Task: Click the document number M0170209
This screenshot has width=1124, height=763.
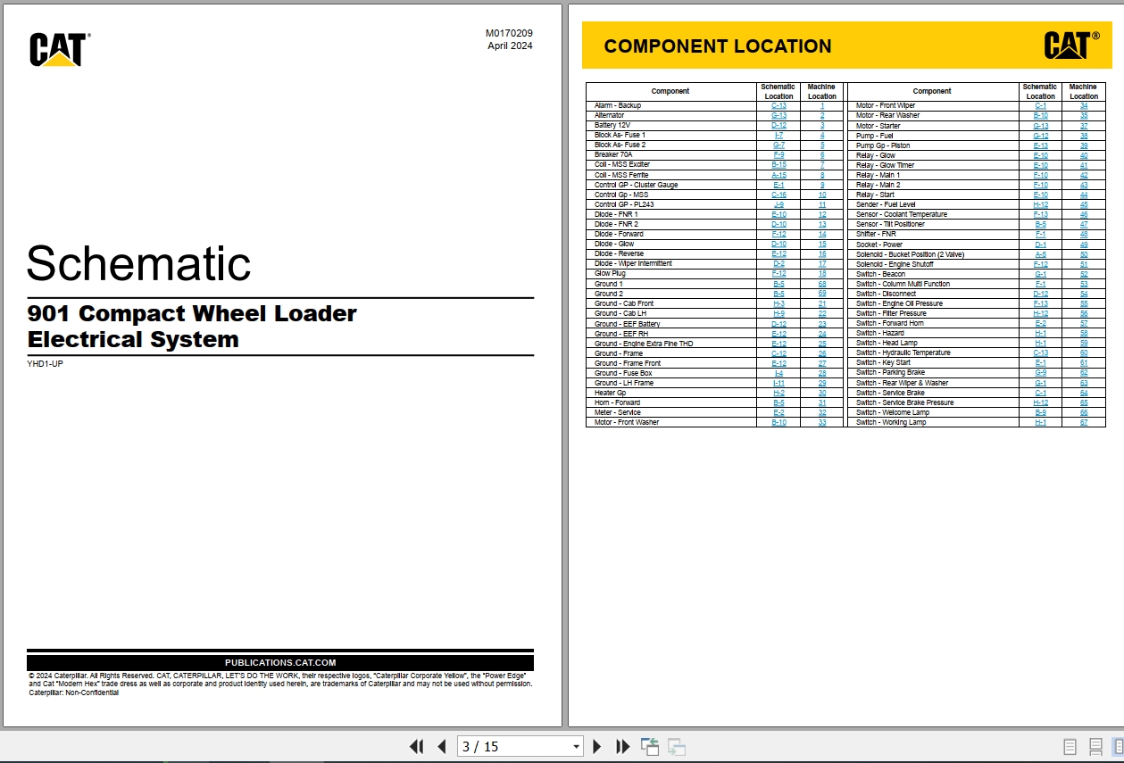Action: tap(509, 33)
